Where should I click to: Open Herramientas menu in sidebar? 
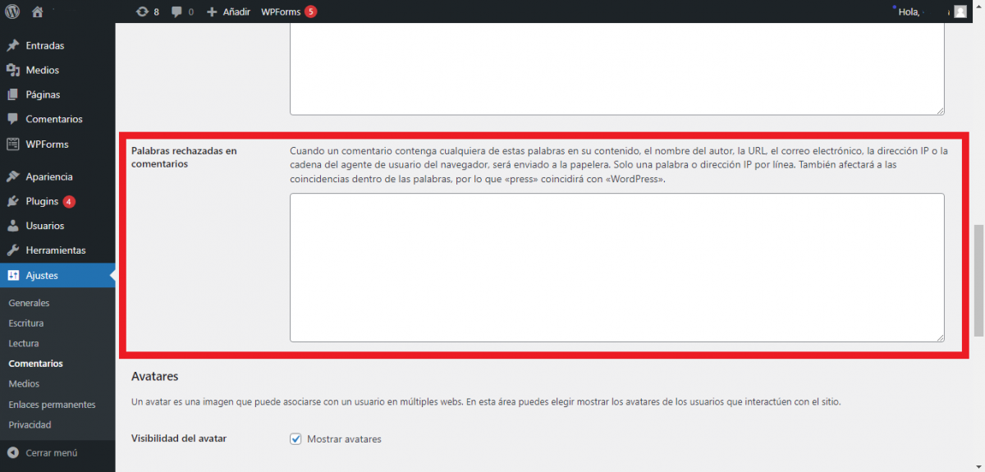[55, 250]
